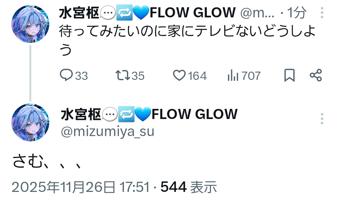The image size is (341, 202).
Task: Open profile picture on first tweet
Action: pos(30,24)
